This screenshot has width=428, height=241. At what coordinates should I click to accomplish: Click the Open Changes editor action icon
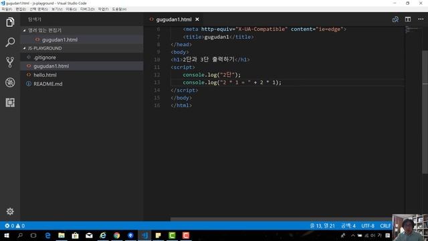click(395, 19)
